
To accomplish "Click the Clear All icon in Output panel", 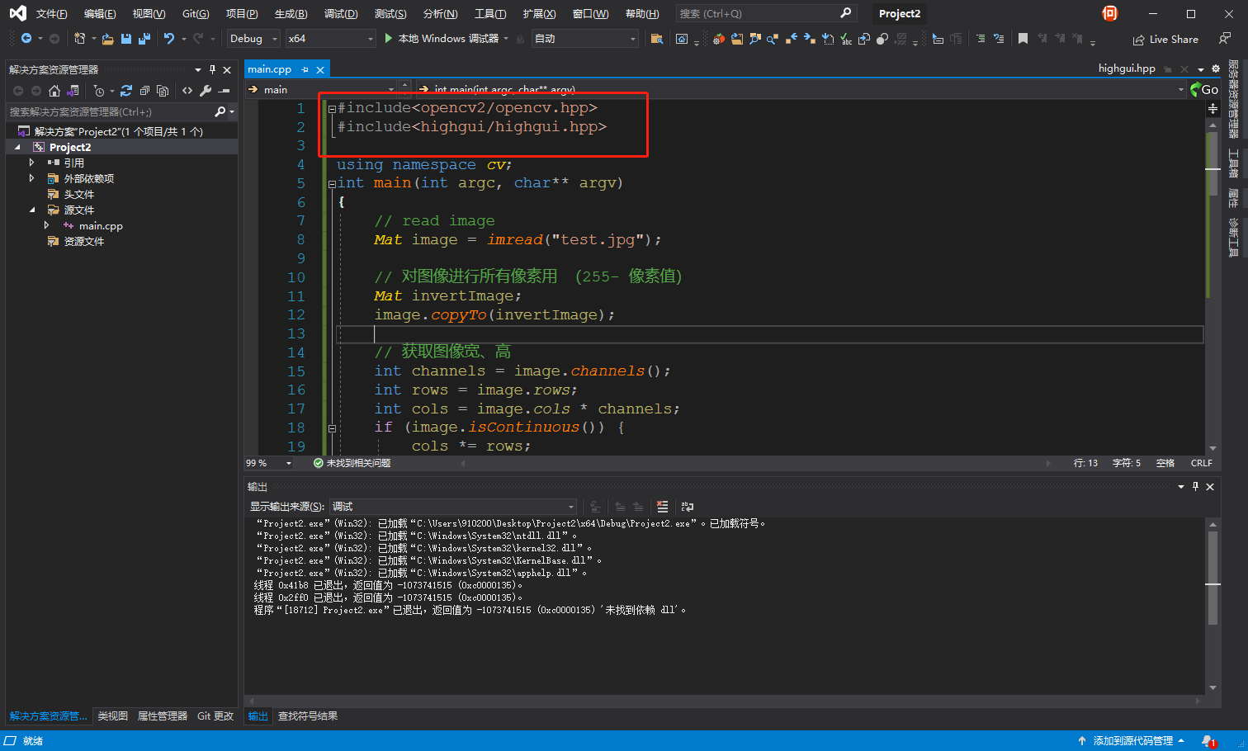I will click(662, 507).
